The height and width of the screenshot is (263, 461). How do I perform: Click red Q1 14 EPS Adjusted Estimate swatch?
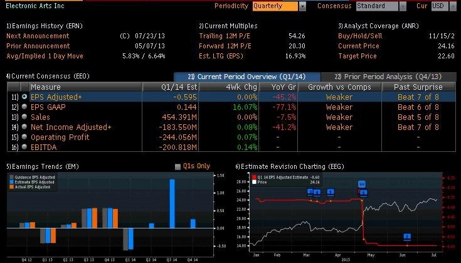(254, 178)
